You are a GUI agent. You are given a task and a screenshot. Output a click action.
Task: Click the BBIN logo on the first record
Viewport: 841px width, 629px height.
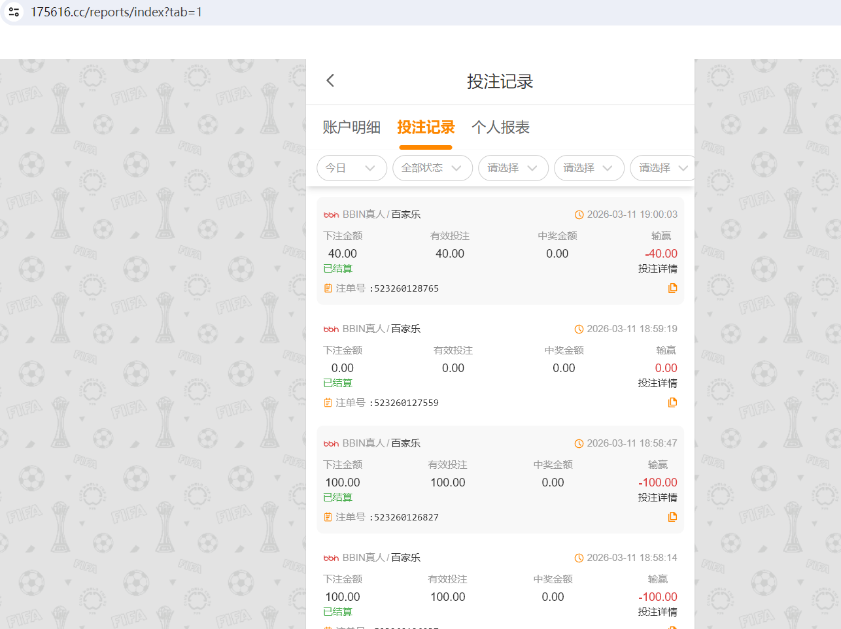[x=331, y=214]
